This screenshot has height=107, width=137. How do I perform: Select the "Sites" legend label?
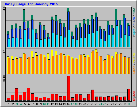(134, 70)
